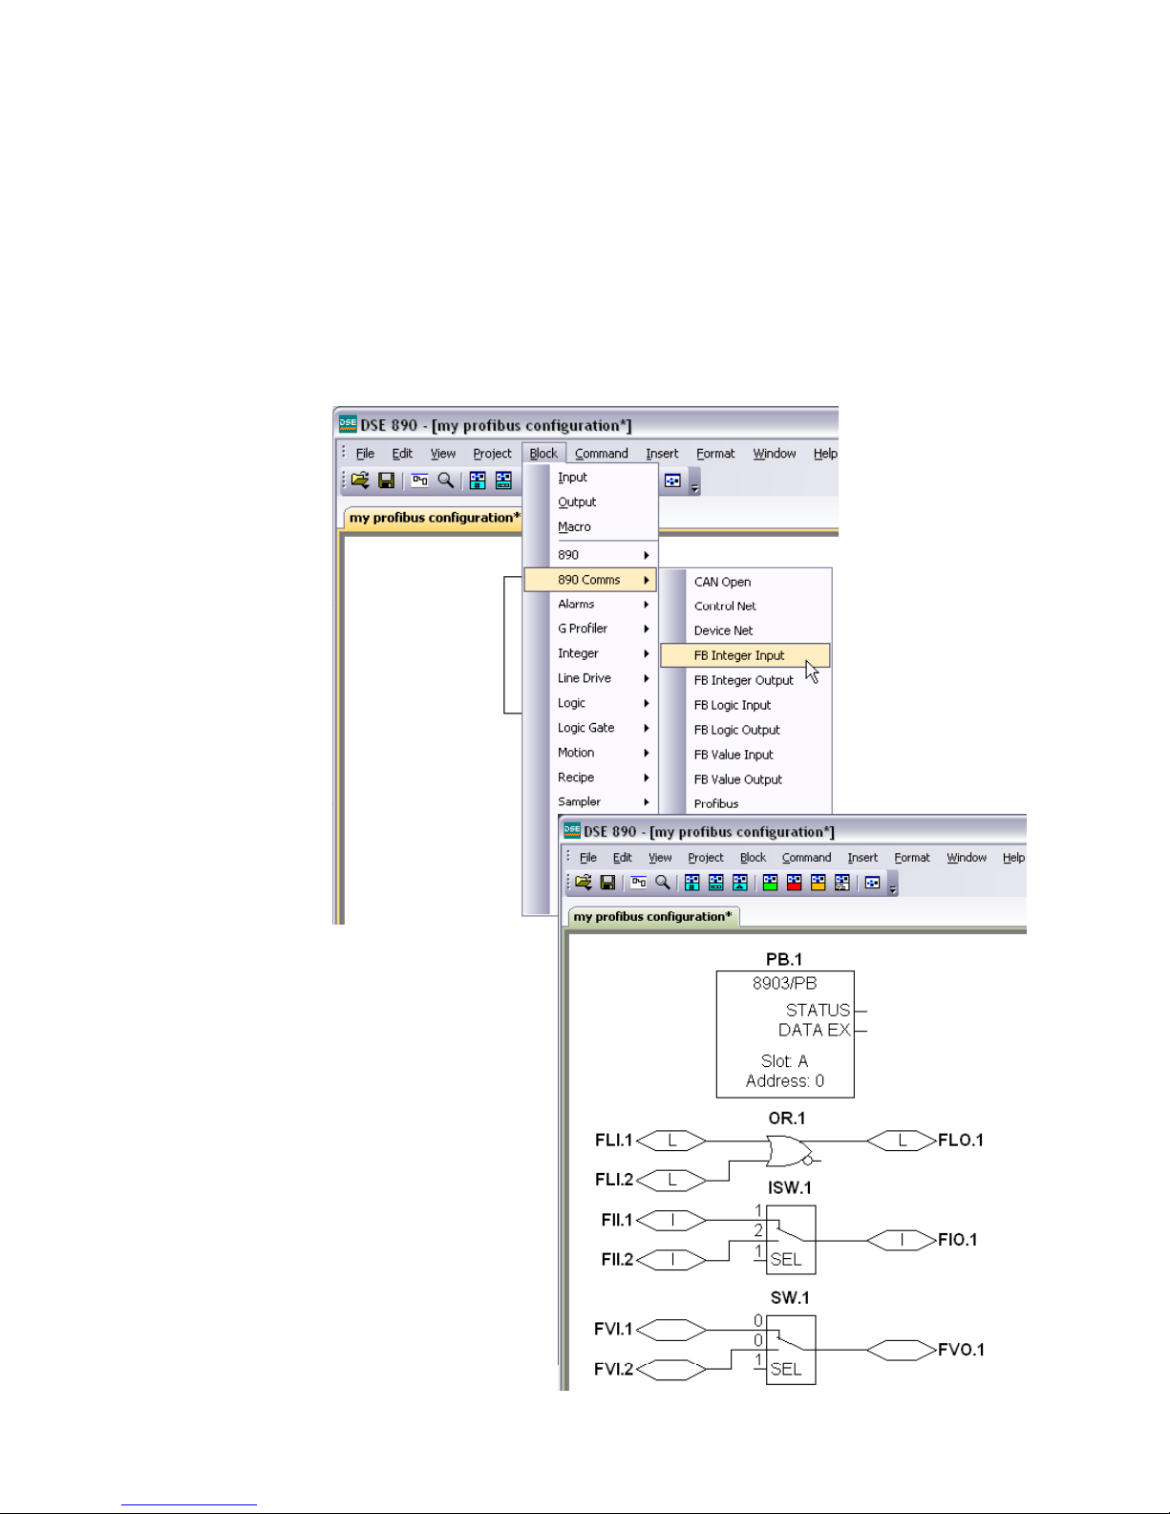This screenshot has width=1170, height=1514.
Task: Expand the Integer submenu
Action: (x=591, y=653)
